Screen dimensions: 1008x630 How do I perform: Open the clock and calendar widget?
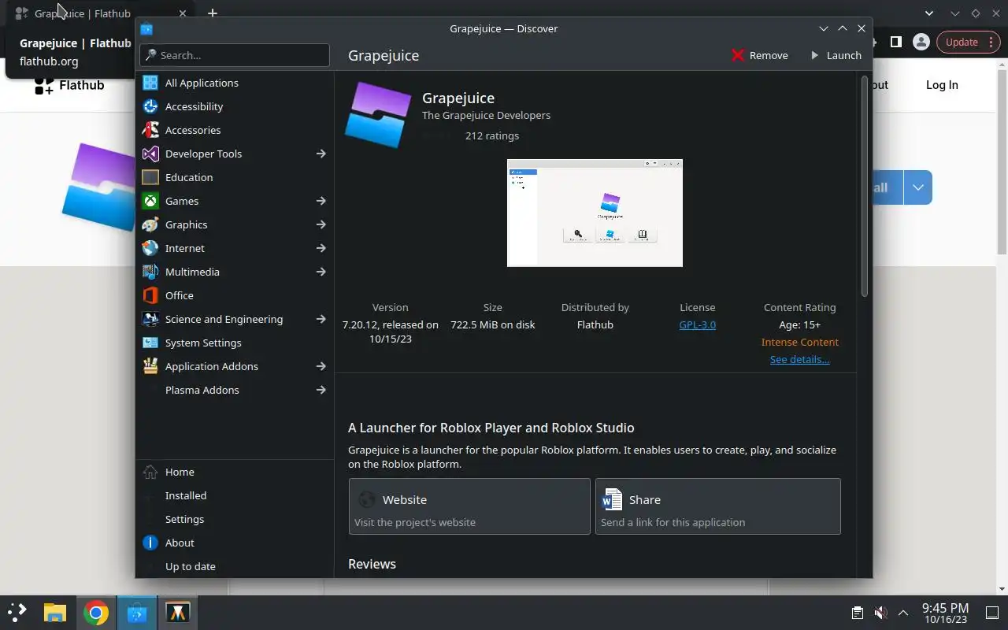click(x=945, y=613)
